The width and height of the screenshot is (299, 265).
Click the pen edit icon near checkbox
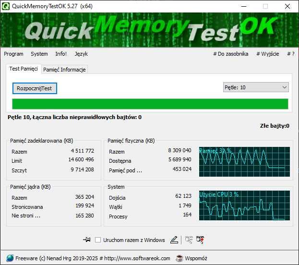[x=174, y=240]
